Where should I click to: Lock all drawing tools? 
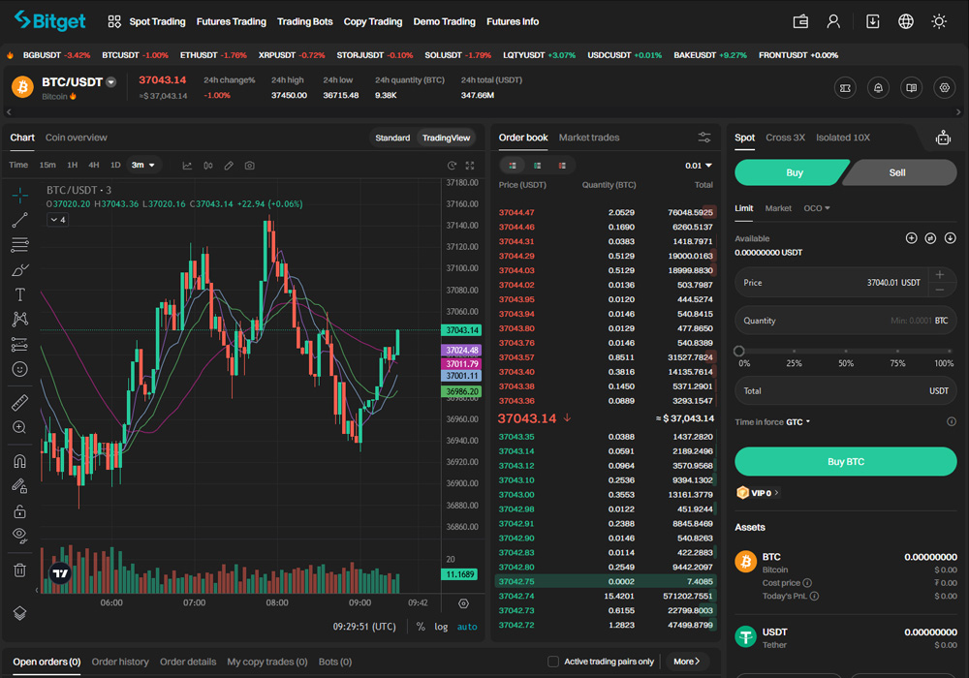[x=19, y=510]
